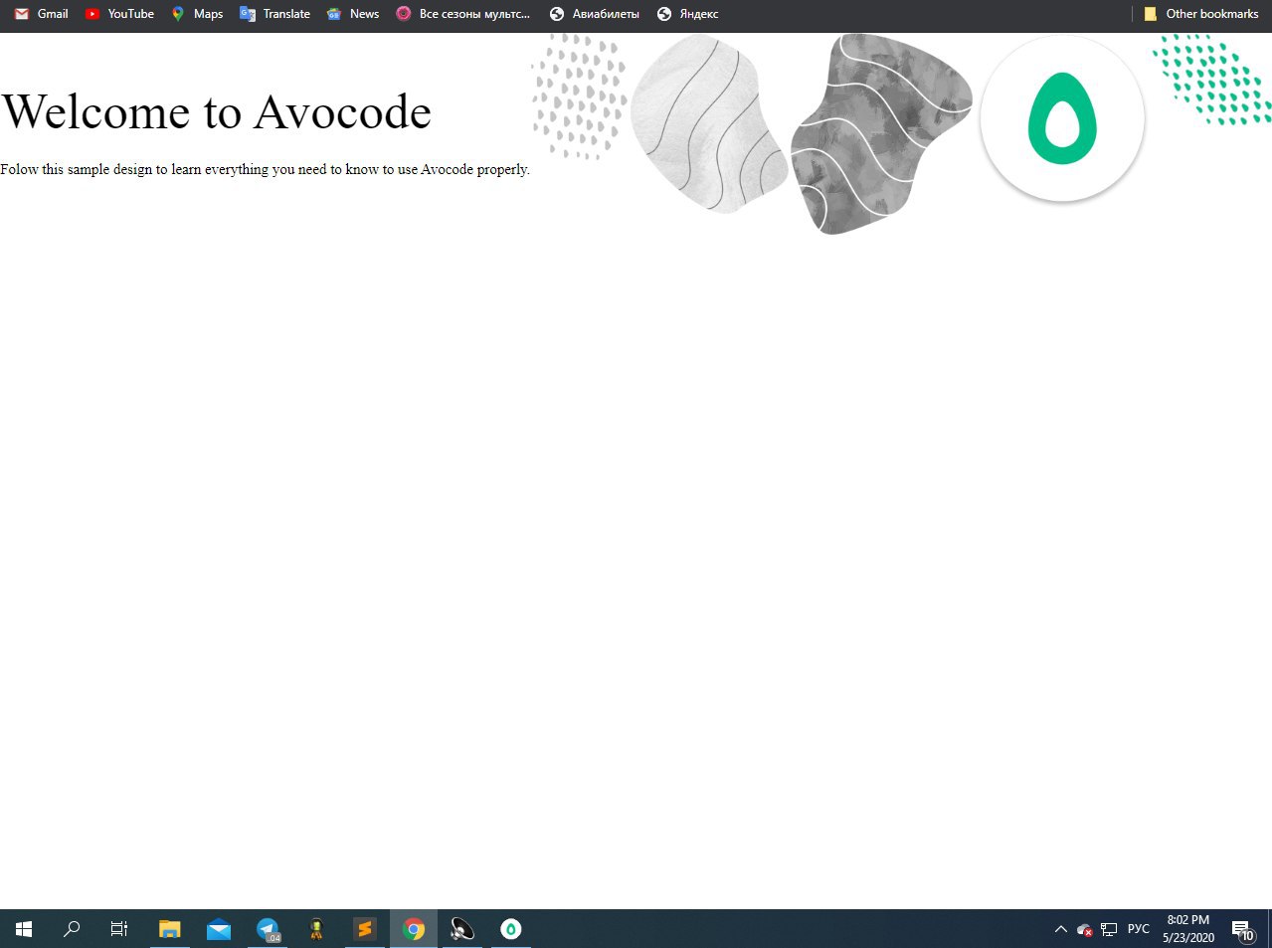
Task: Click the green Avocode logo circle
Action: tap(1062, 118)
